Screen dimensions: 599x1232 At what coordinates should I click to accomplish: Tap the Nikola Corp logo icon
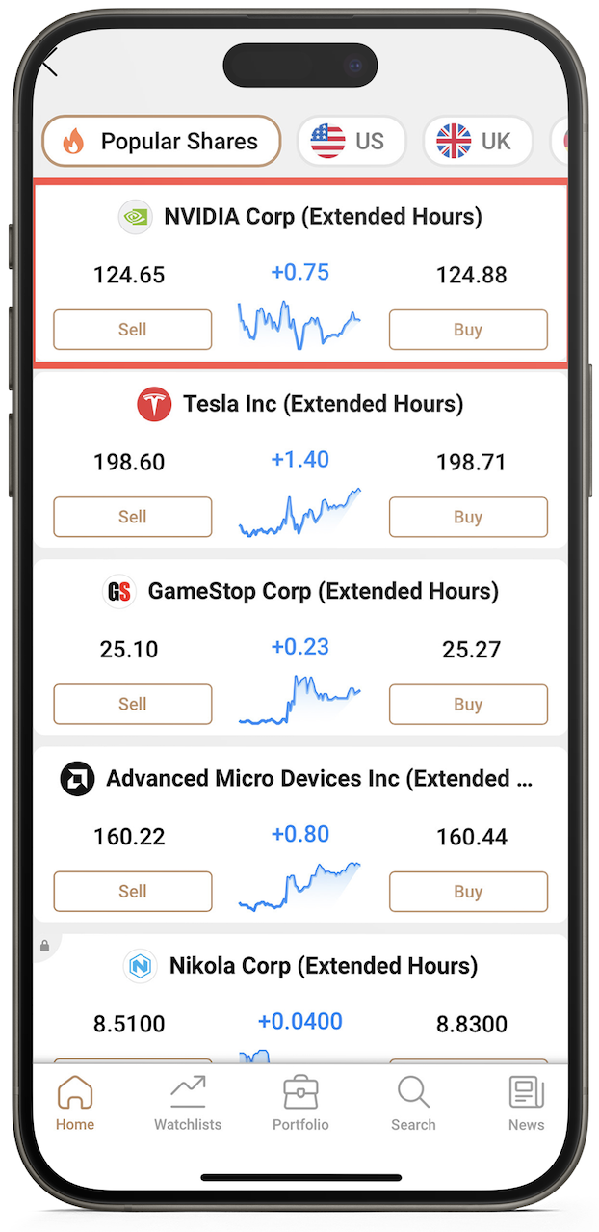141,965
